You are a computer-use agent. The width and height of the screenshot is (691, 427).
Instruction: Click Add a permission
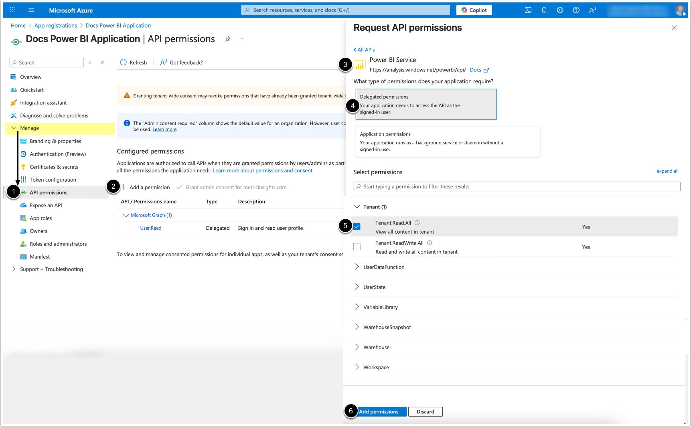(145, 187)
